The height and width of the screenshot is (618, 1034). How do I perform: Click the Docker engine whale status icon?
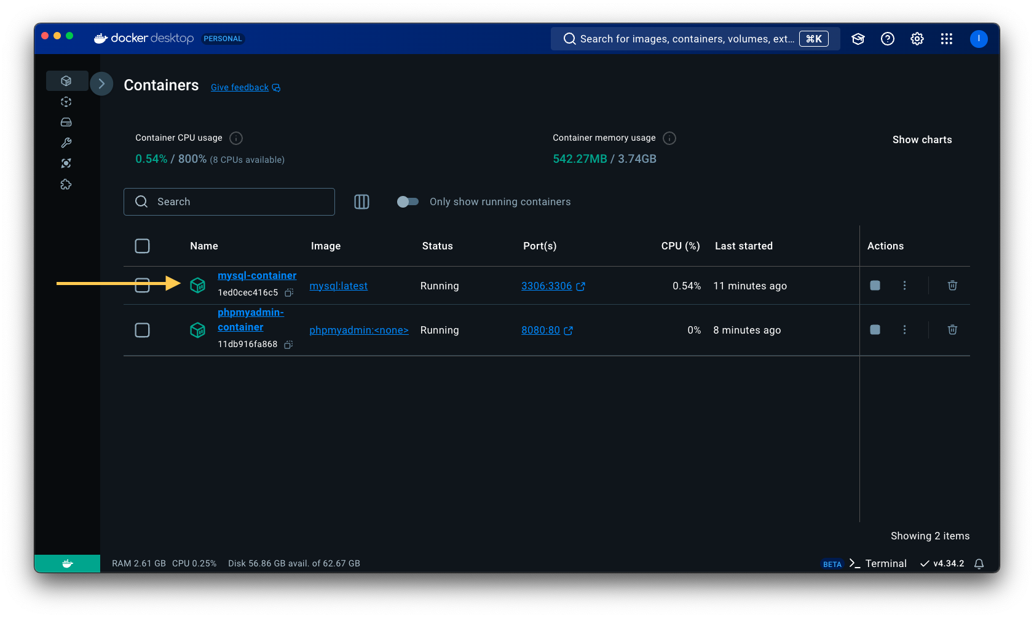click(67, 563)
